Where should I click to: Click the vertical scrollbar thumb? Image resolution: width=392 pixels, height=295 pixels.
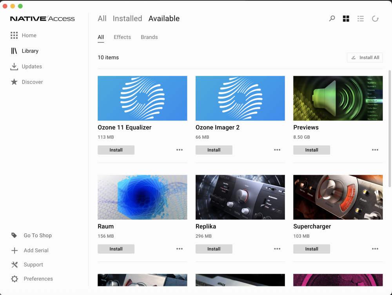pos(390,128)
